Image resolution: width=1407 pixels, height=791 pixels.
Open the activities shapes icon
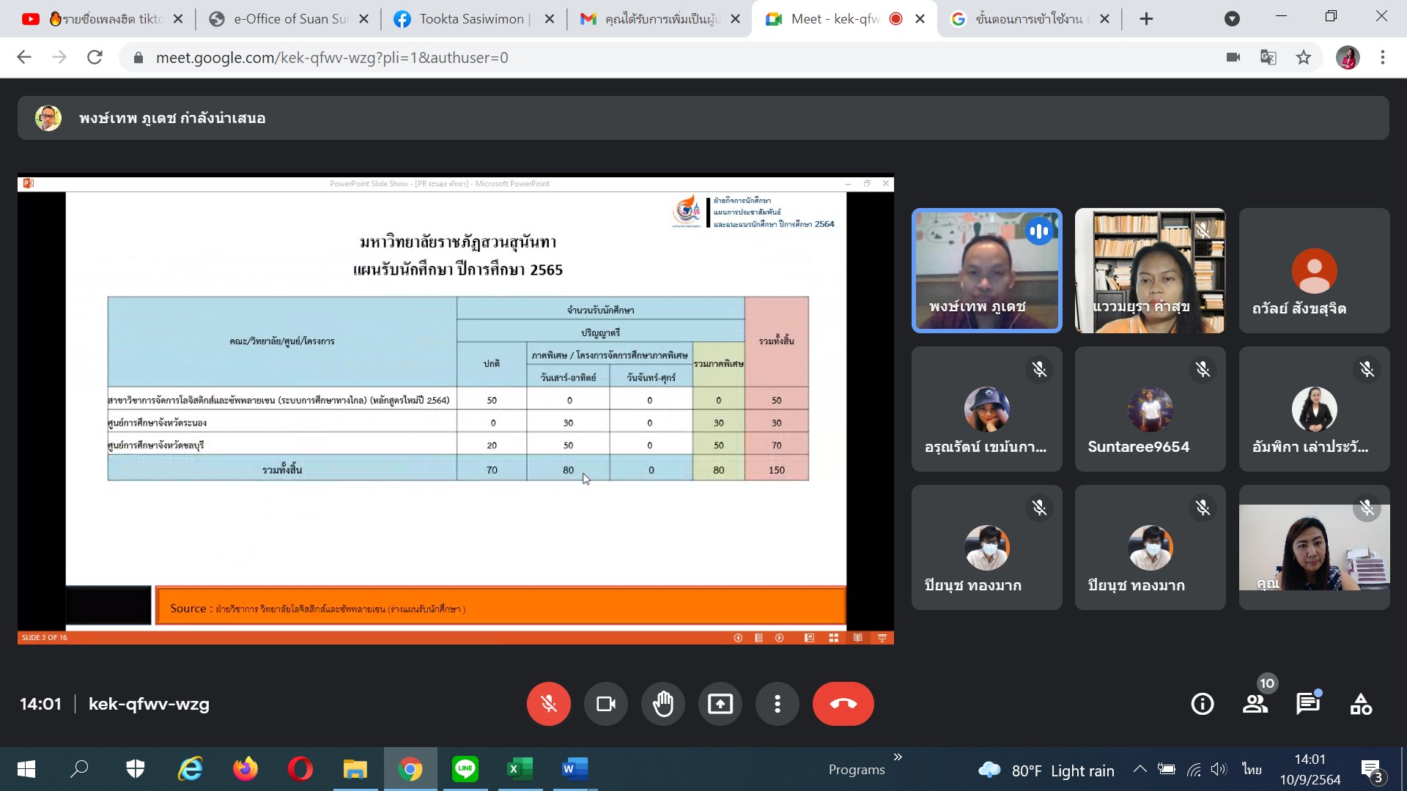coord(1361,704)
